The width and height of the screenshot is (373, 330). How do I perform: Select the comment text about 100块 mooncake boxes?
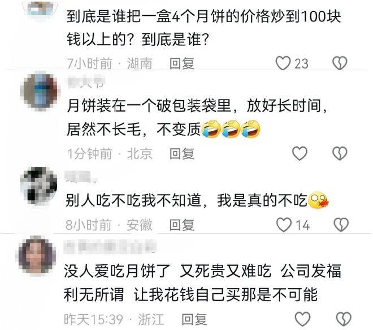tap(203, 28)
